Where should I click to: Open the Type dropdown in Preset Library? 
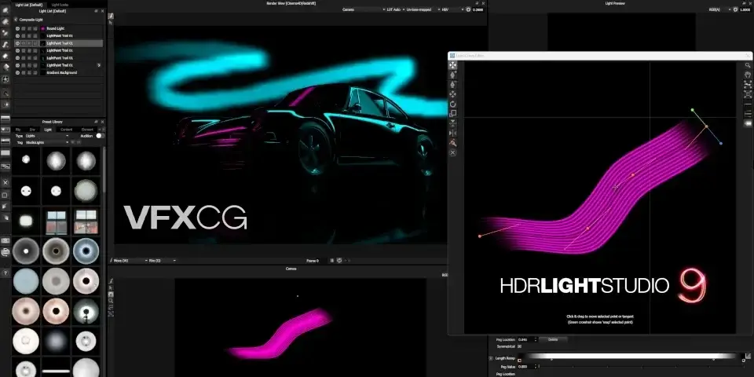(x=47, y=136)
